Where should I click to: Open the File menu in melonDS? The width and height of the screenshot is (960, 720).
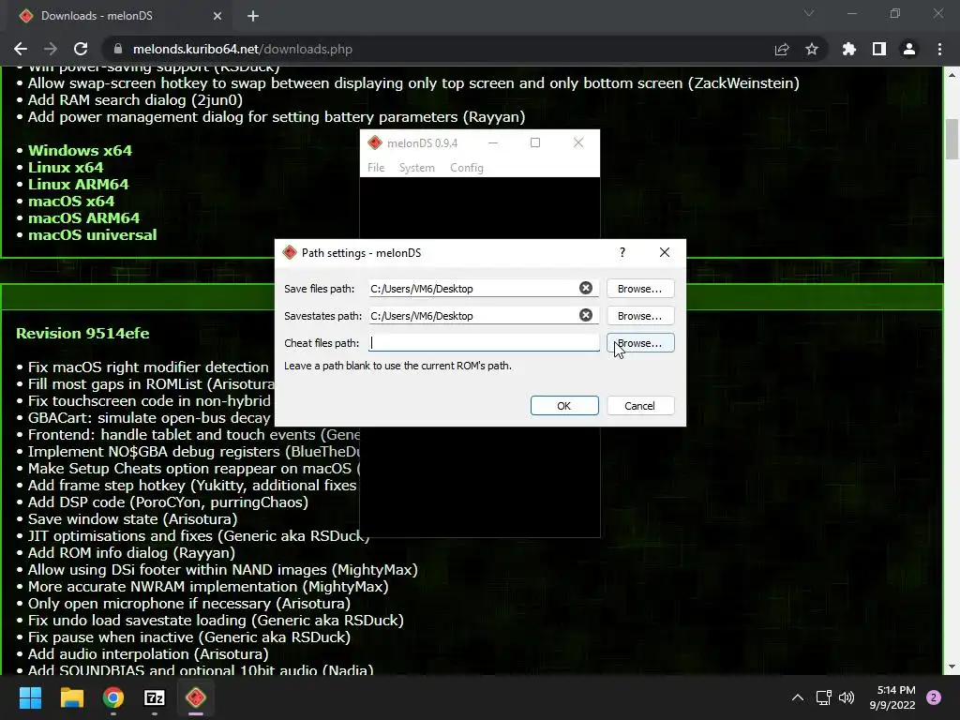(x=376, y=168)
